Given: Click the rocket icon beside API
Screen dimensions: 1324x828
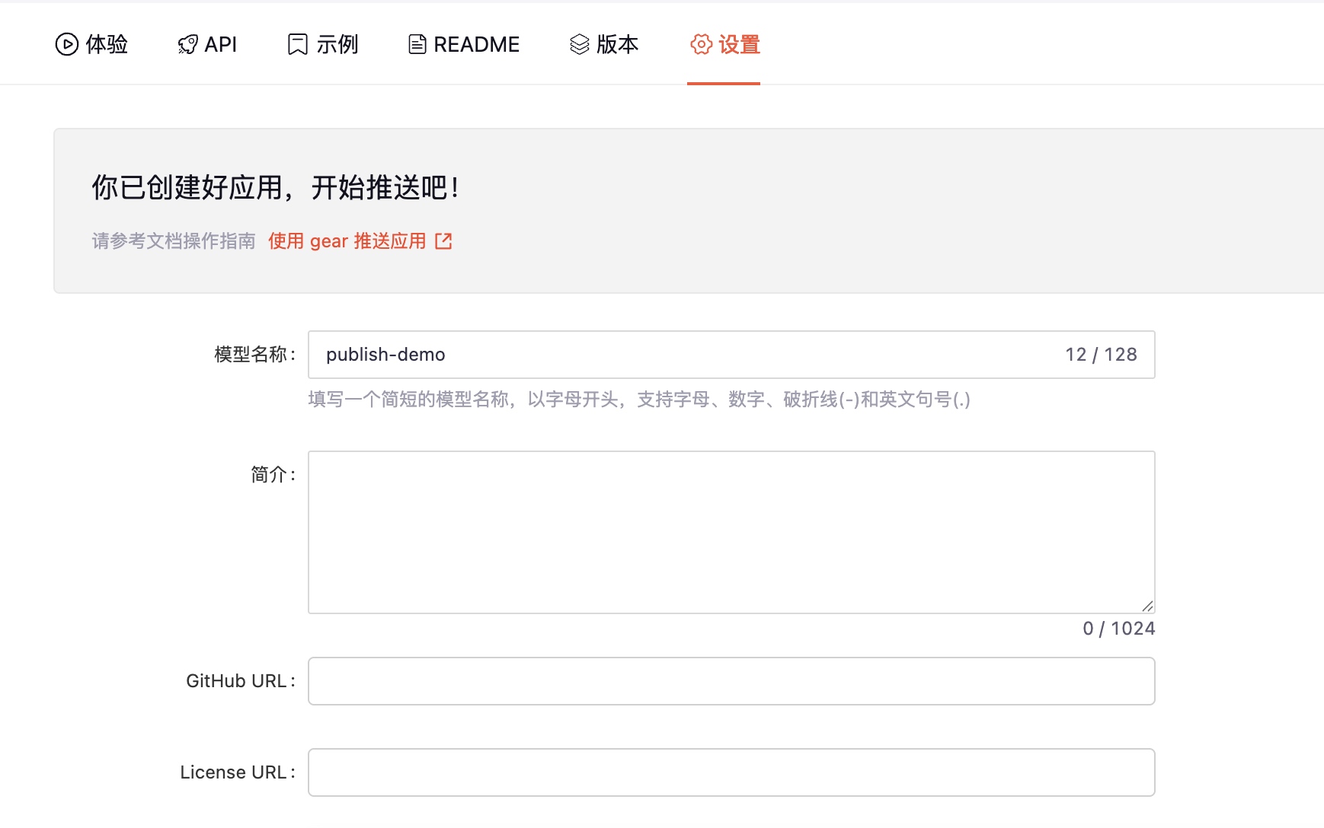Looking at the screenshot, I should point(187,45).
